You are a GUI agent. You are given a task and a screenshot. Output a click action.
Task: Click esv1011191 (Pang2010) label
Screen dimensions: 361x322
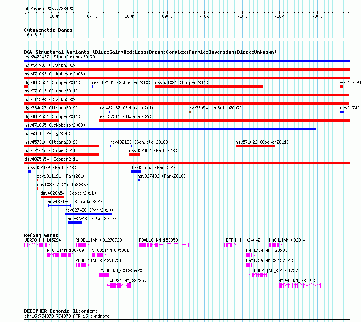pyautogui.click(x=62, y=176)
